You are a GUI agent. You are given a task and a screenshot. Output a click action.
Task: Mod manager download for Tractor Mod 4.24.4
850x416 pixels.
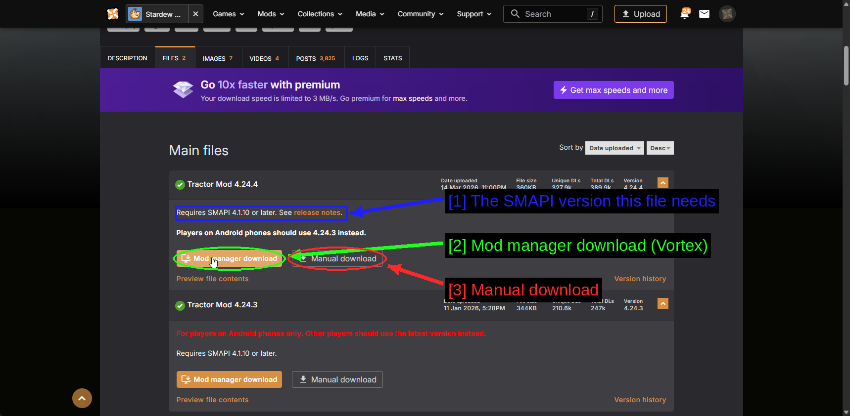(229, 258)
